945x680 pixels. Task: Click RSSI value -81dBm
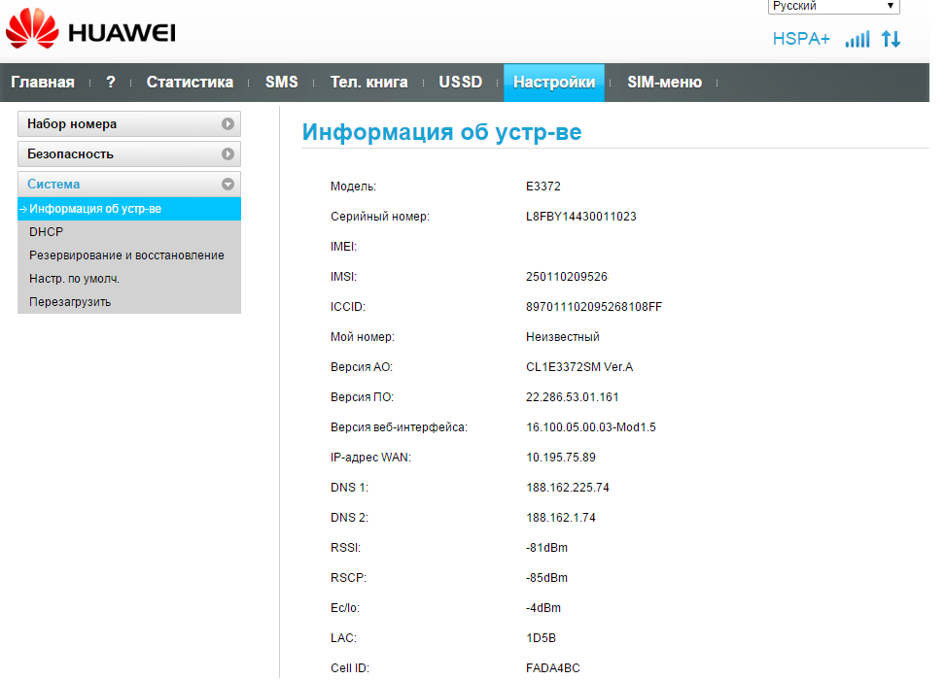pos(546,548)
